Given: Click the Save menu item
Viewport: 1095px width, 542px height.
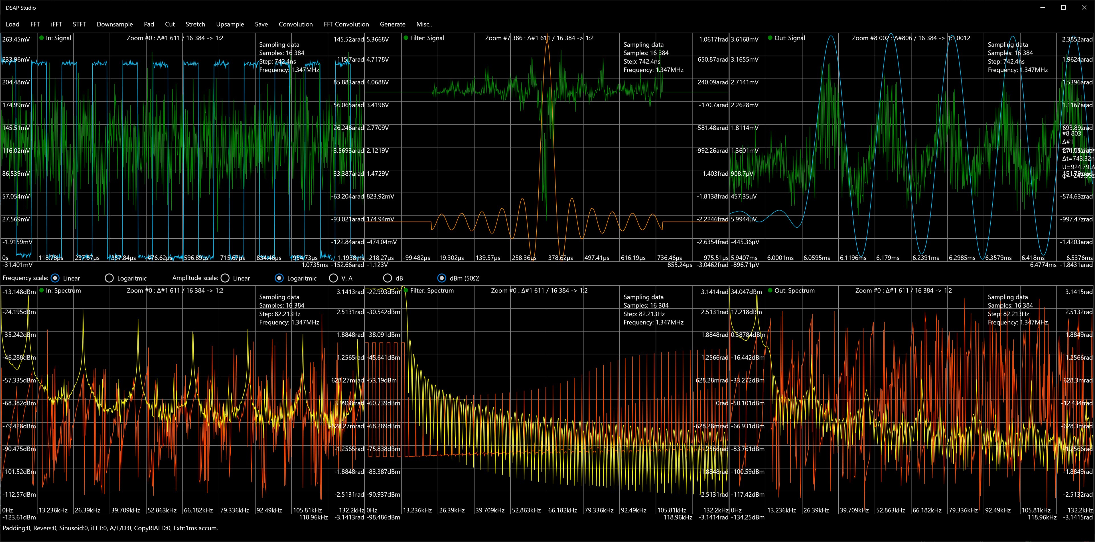Looking at the screenshot, I should (x=261, y=24).
